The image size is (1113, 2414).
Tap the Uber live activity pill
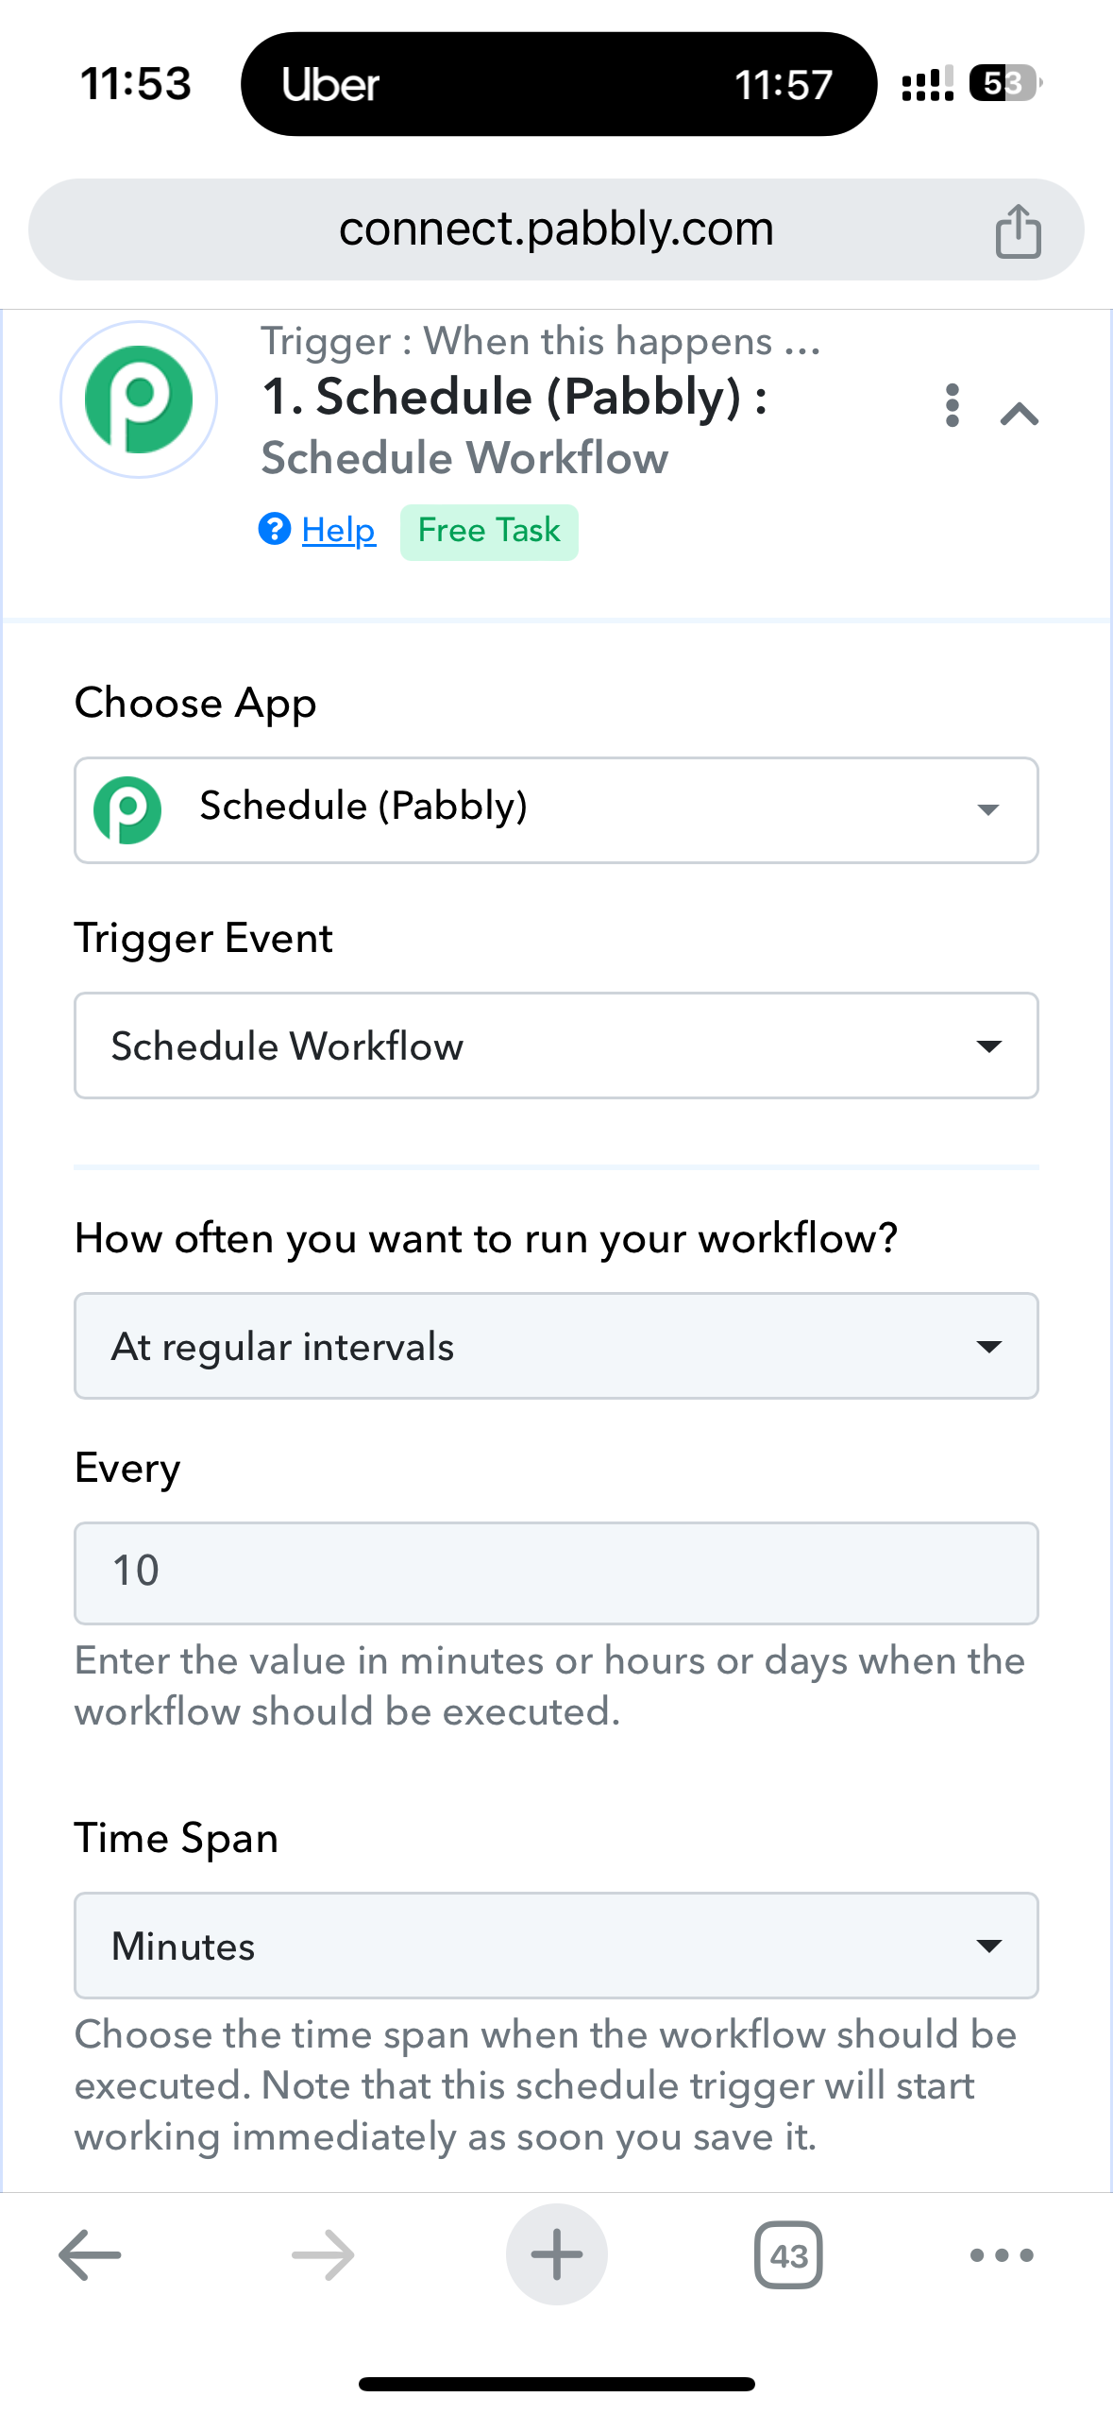(559, 84)
